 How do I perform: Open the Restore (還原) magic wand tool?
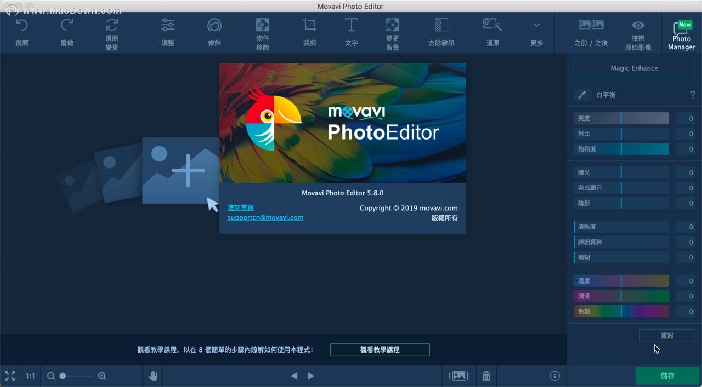tap(492, 32)
